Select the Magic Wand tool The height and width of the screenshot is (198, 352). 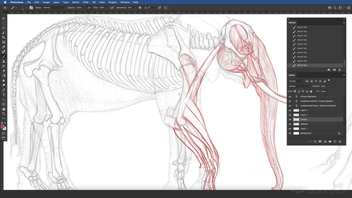[x=3, y=33]
